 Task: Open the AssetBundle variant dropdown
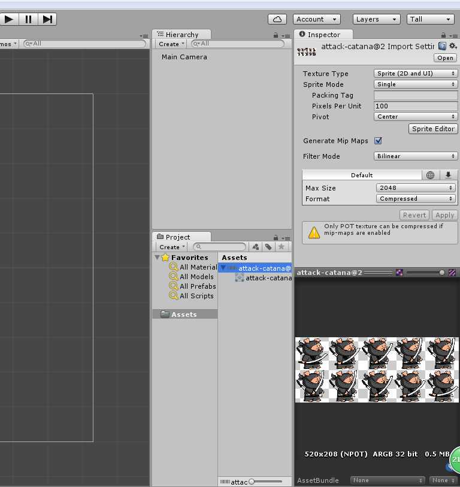point(443,480)
